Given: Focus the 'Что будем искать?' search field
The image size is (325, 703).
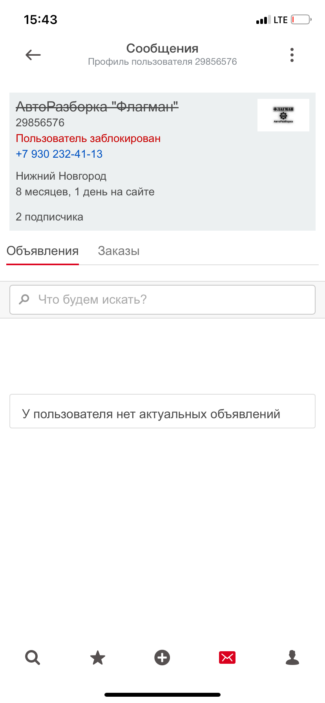Looking at the screenshot, I should pyautogui.click(x=169, y=300).
